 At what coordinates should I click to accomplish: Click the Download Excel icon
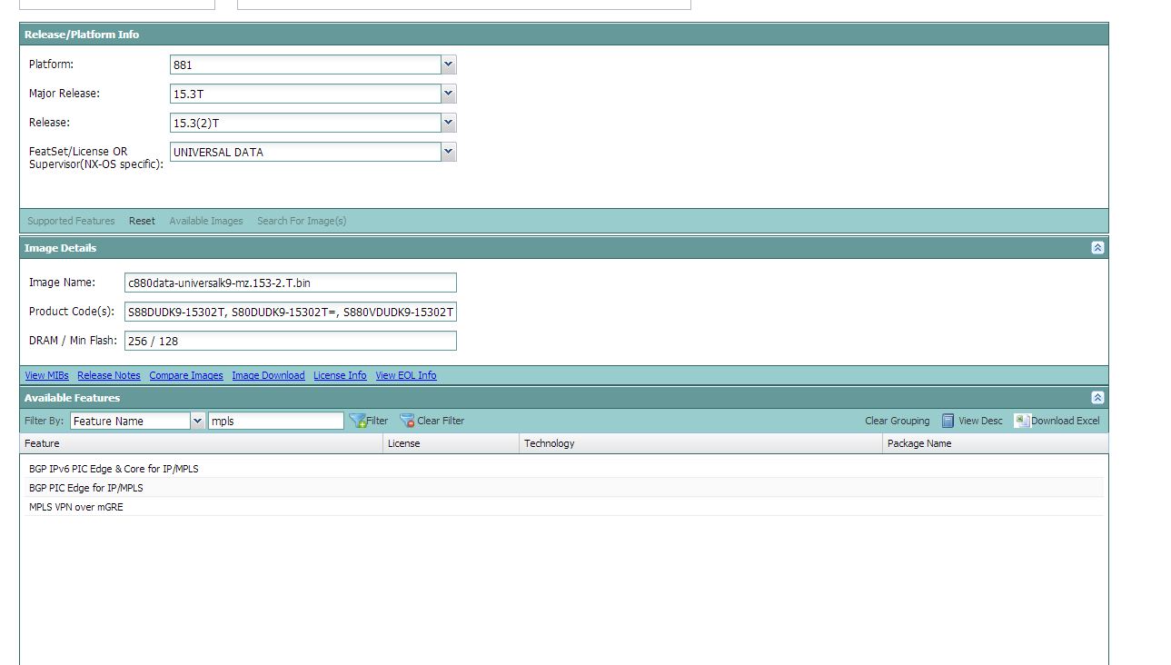(1022, 421)
